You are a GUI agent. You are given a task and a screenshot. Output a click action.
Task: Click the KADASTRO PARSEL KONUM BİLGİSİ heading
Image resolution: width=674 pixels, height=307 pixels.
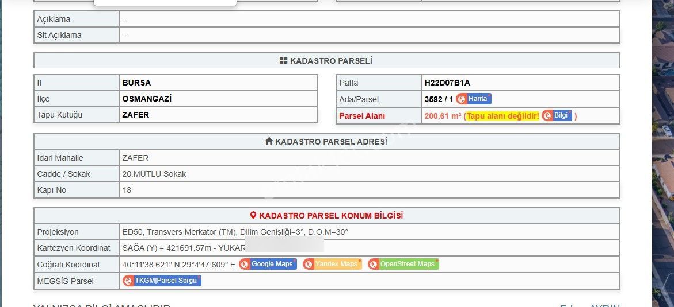331,216
